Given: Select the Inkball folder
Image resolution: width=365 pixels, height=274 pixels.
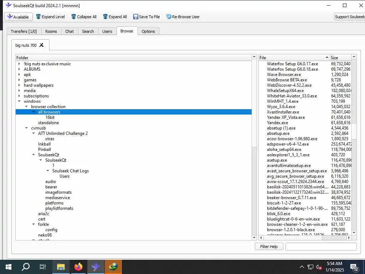Looking at the screenshot, I should pos(44,144).
